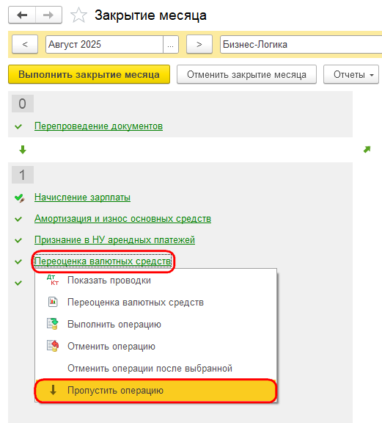Open Амортизация и износ основных средств link

[x=123, y=219]
